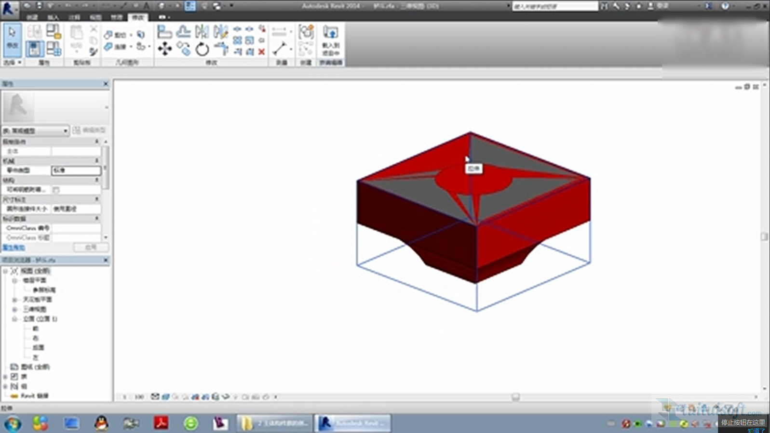The width and height of the screenshot is (770, 433).
Task: Switch to the 修改 ribbon tab
Action: pos(138,17)
